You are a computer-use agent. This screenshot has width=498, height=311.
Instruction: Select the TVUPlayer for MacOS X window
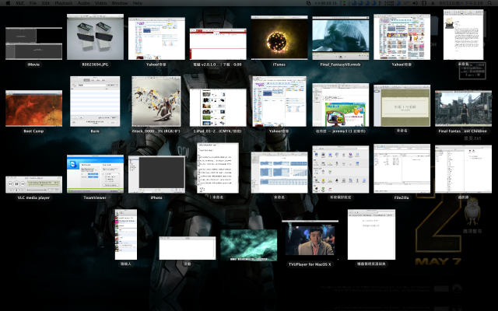coord(310,240)
